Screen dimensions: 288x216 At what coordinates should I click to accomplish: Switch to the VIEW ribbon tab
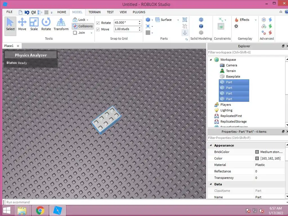[x=123, y=12]
